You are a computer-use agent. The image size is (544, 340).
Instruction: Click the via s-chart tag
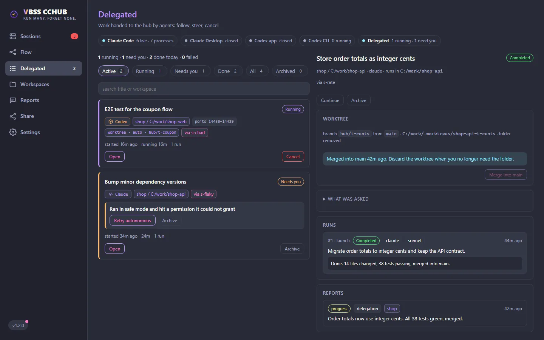tap(195, 133)
